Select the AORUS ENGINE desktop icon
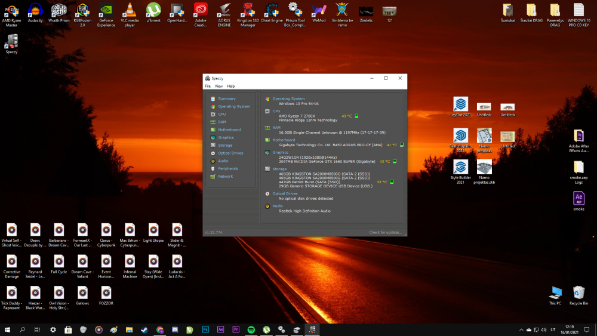The width and height of the screenshot is (597, 336). (x=224, y=16)
